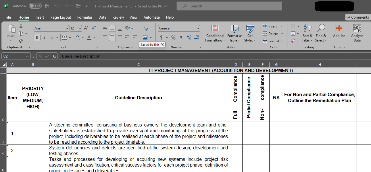This screenshot has height=172, width=371.
Task: Click in the Search box
Action: pos(229,6)
